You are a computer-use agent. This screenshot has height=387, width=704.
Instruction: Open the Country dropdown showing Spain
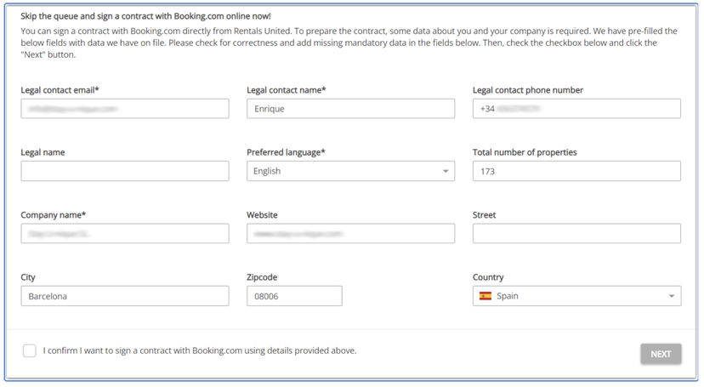[x=576, y=296]
